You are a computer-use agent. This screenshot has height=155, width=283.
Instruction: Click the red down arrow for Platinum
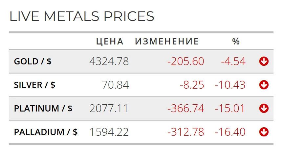pyautogui.click(x=264, y=109)
